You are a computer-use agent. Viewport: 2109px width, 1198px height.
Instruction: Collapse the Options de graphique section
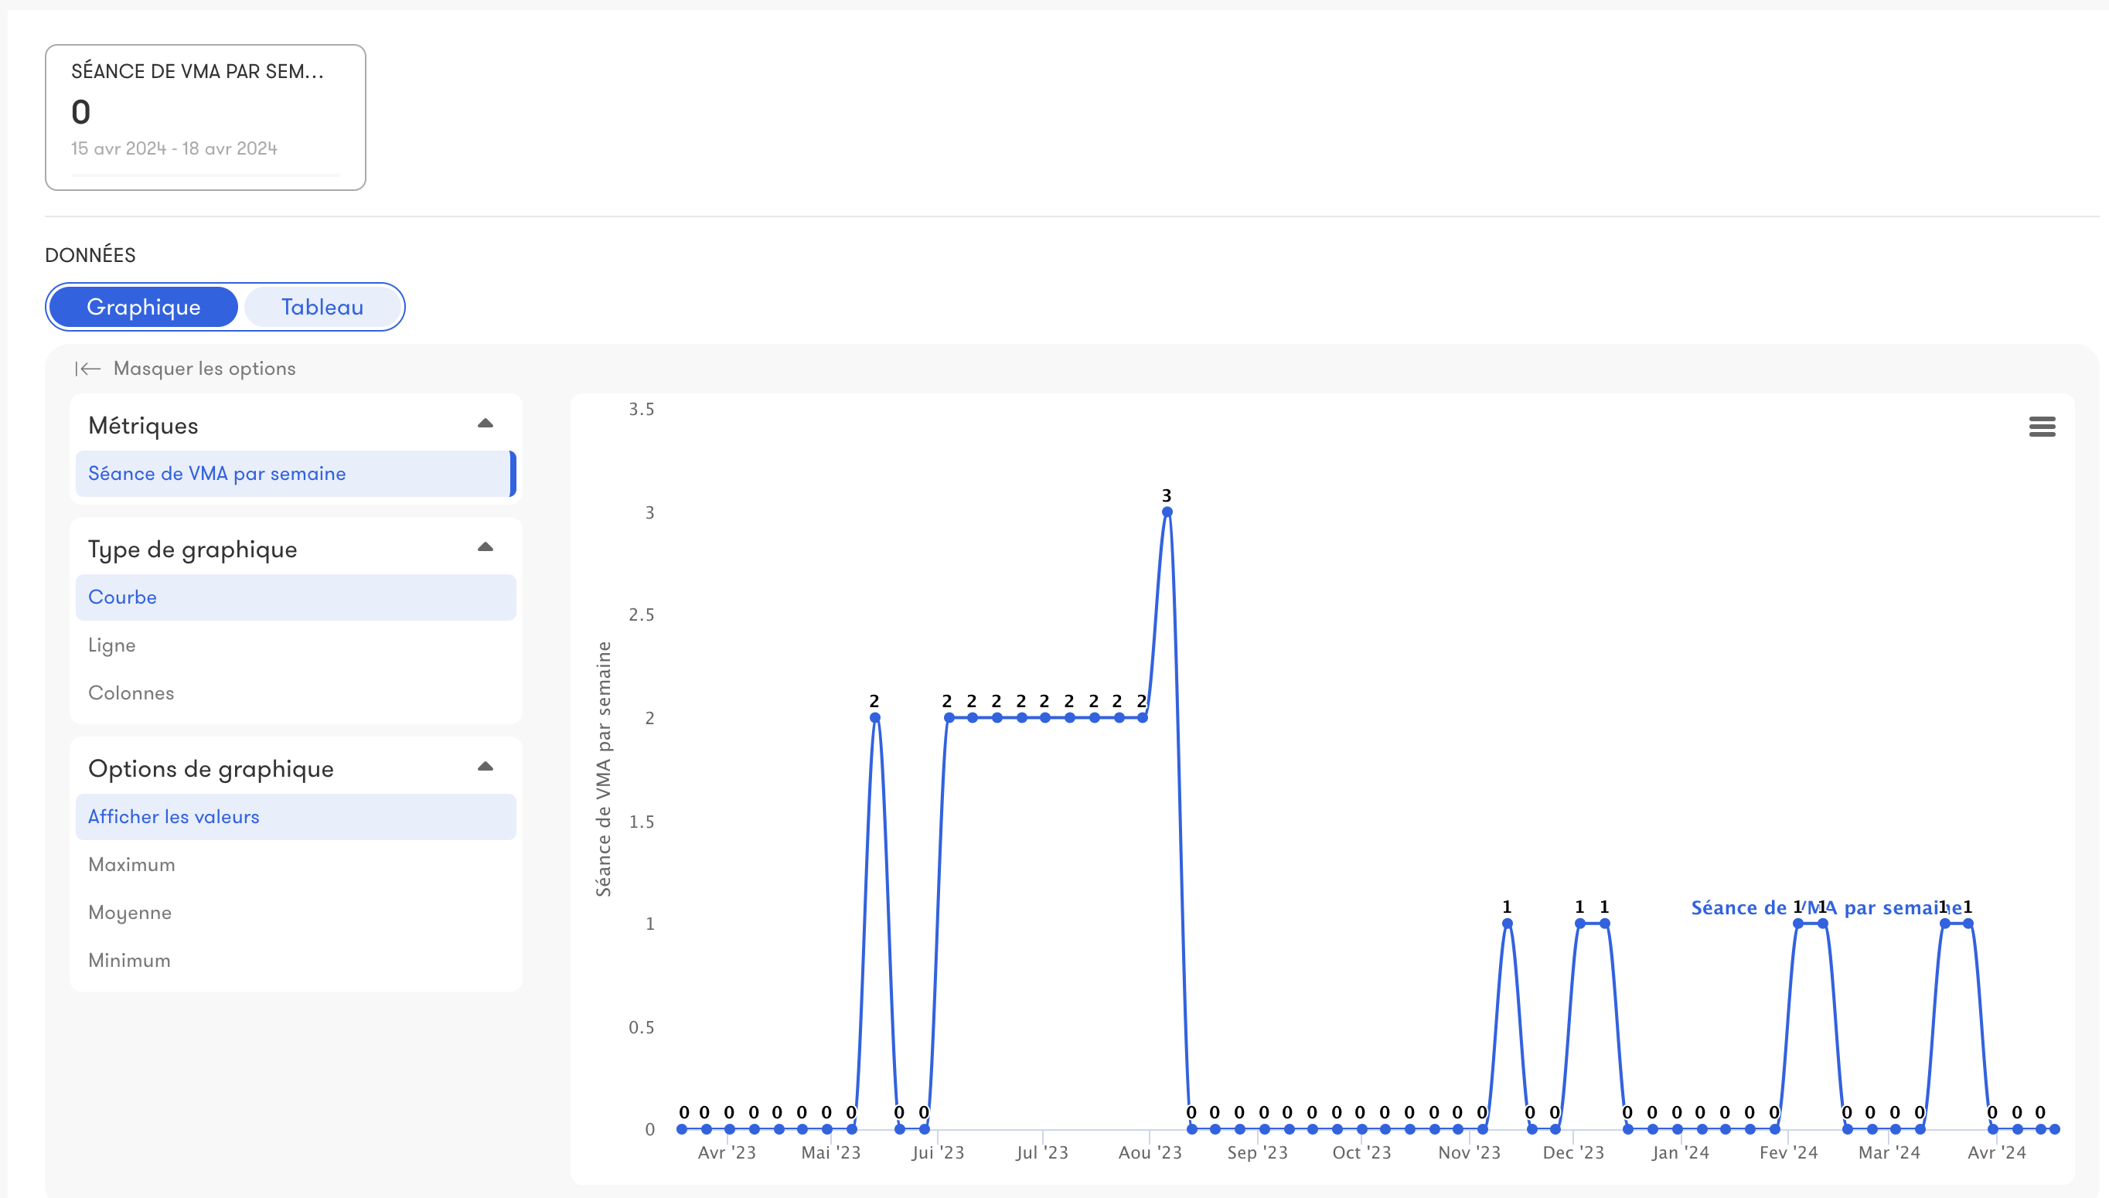tap(485, 767)
